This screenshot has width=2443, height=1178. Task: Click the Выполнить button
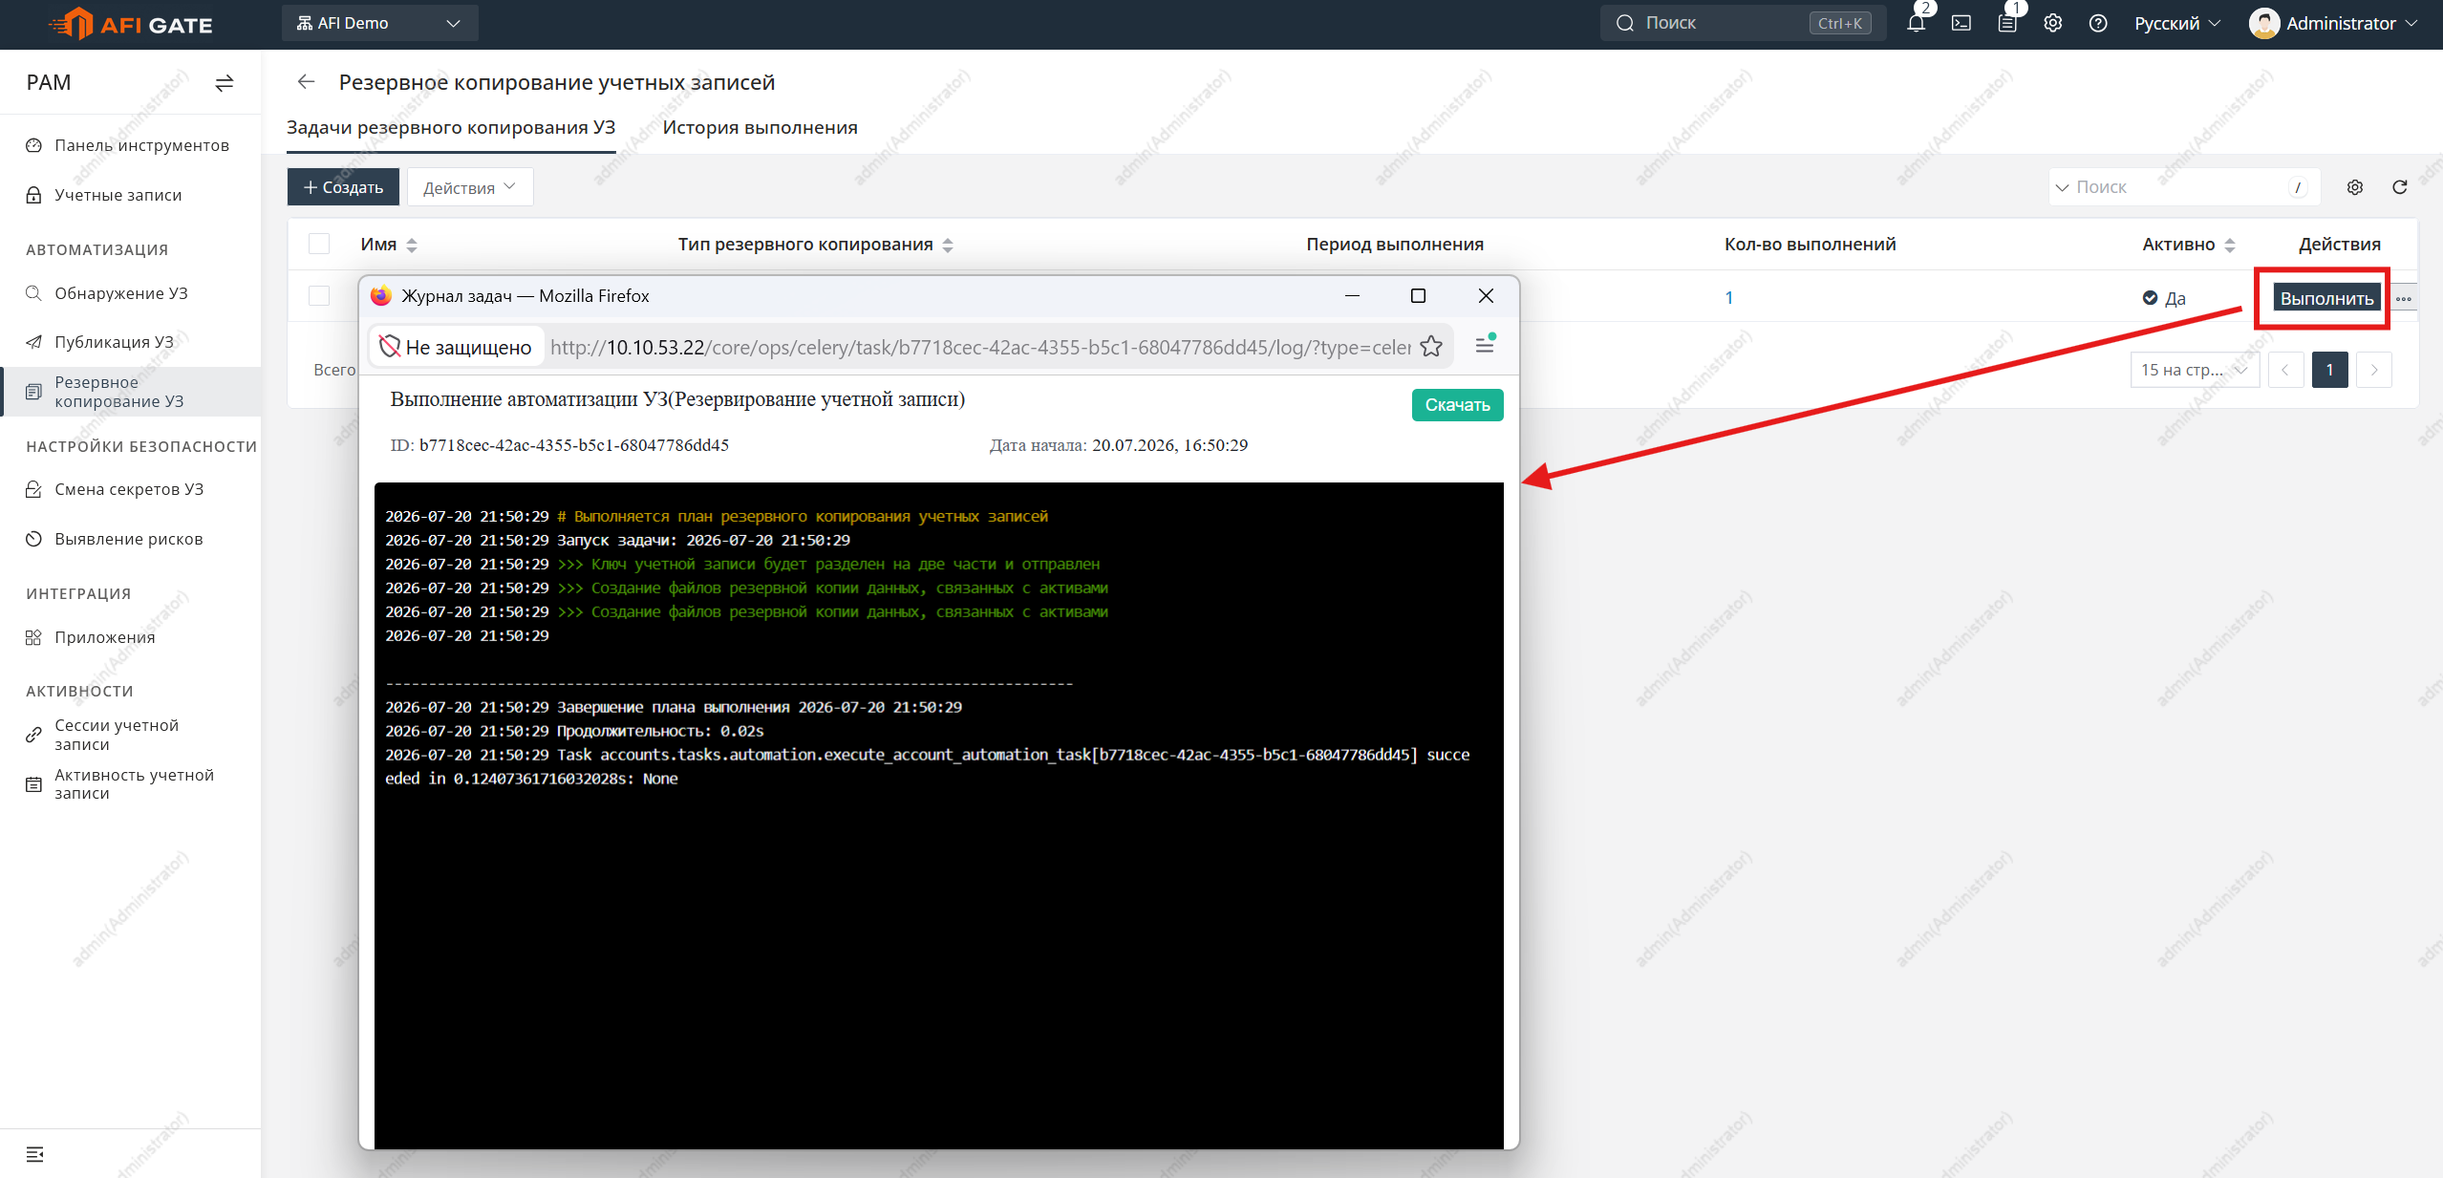2326,299
